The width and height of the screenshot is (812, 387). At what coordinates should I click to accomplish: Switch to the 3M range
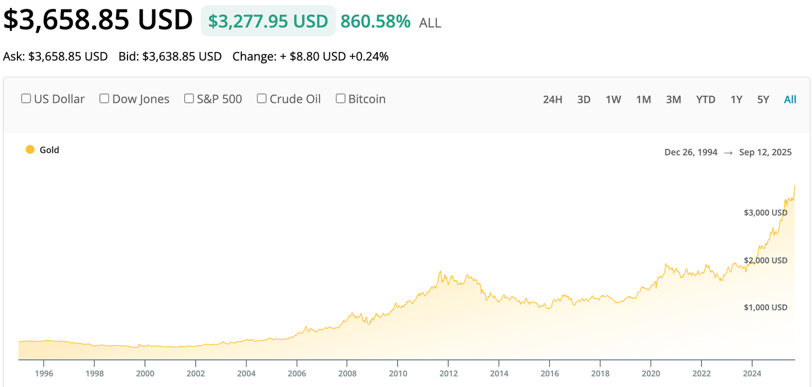pyautogui.click(x=673, y=99)
